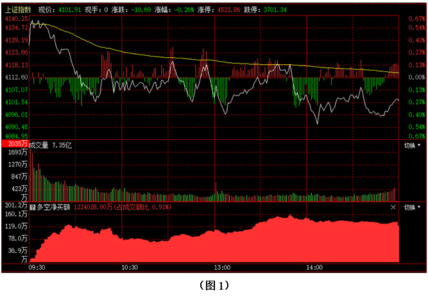Click the 13:00 time axis marker
The height and width of the screenshot is (298, 428).
click(x=222, y=267)
